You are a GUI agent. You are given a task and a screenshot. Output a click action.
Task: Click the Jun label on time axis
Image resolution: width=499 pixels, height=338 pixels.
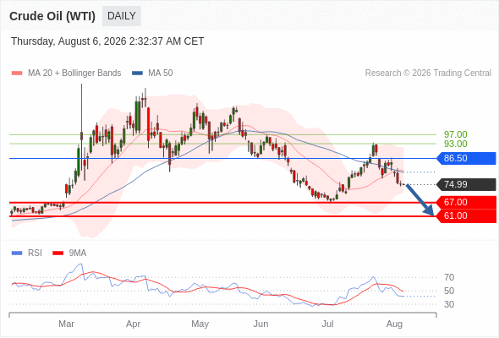[x=260, y=324]
